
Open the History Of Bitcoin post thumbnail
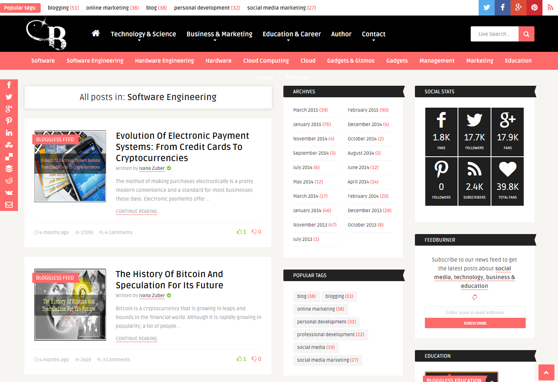[x=70, y=305]
